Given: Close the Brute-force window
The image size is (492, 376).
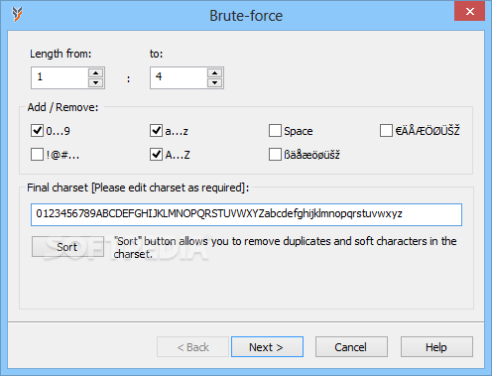Looking at the screenshot, I should click(469, 11).
